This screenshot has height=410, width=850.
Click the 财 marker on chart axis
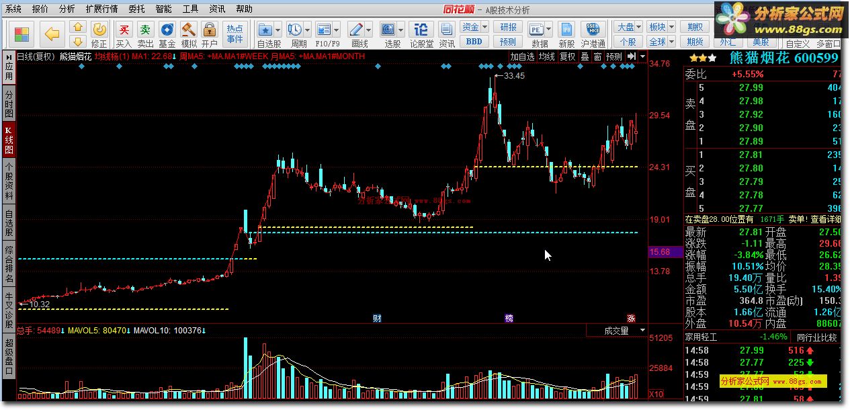[x=377, y=318]
